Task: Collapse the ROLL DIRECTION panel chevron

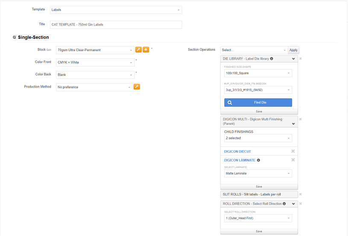Action: point(293,204)
